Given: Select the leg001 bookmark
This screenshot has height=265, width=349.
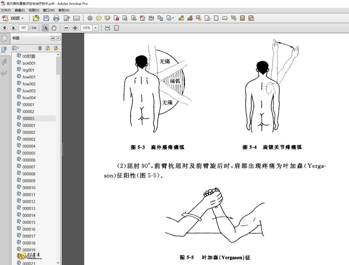Looking at the screenshot, I should 28,70.
